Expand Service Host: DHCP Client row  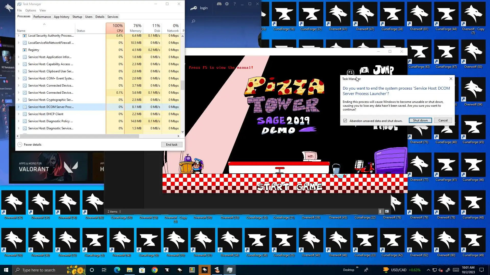click(18, 114)
